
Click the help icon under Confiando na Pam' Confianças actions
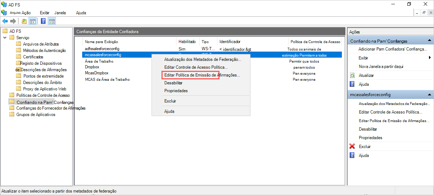pos(352,84)
